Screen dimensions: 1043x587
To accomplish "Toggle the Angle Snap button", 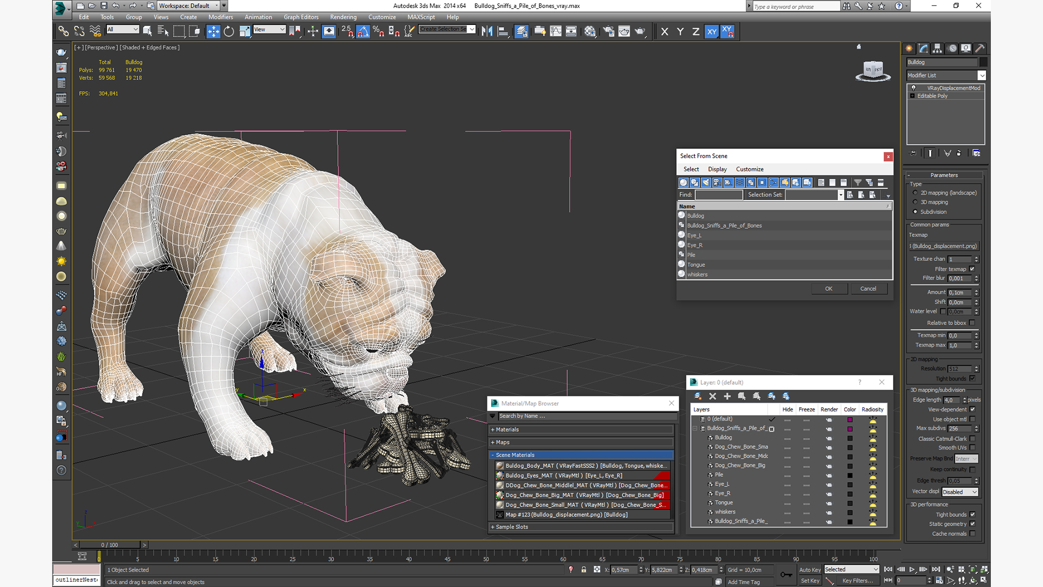I will point(363,31).
